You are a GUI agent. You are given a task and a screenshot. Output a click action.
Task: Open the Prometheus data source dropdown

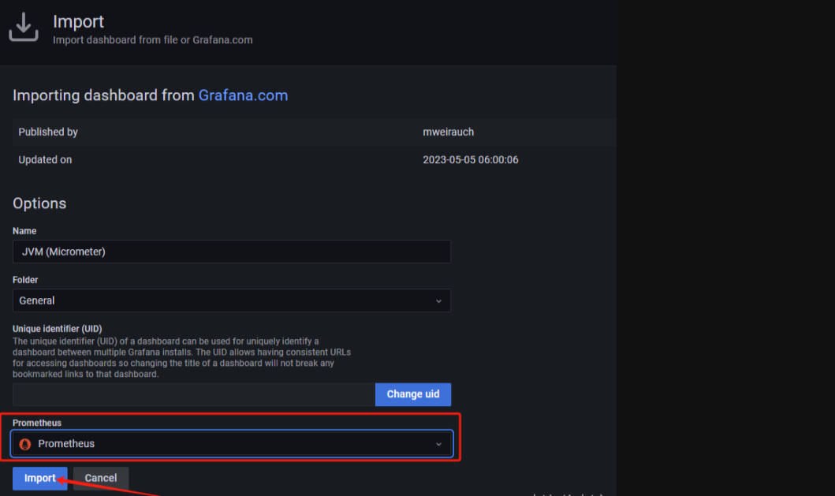coord(232,444)
